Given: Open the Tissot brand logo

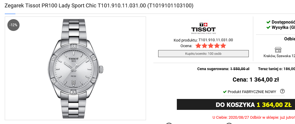Looking at the screenshot, I should pos(203,28).
